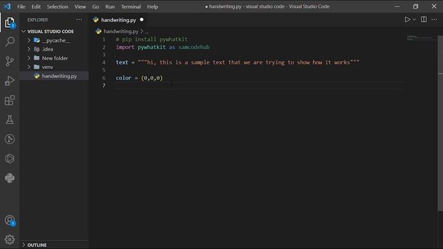Select handwriting.py in the Explorer tree

(x=54, y=76)
